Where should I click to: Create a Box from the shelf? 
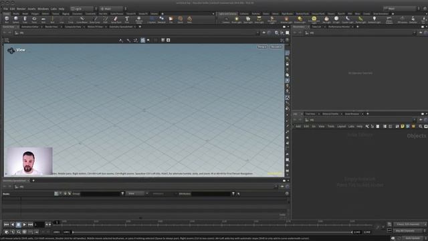pyautogui.click(x=7, y=19)
